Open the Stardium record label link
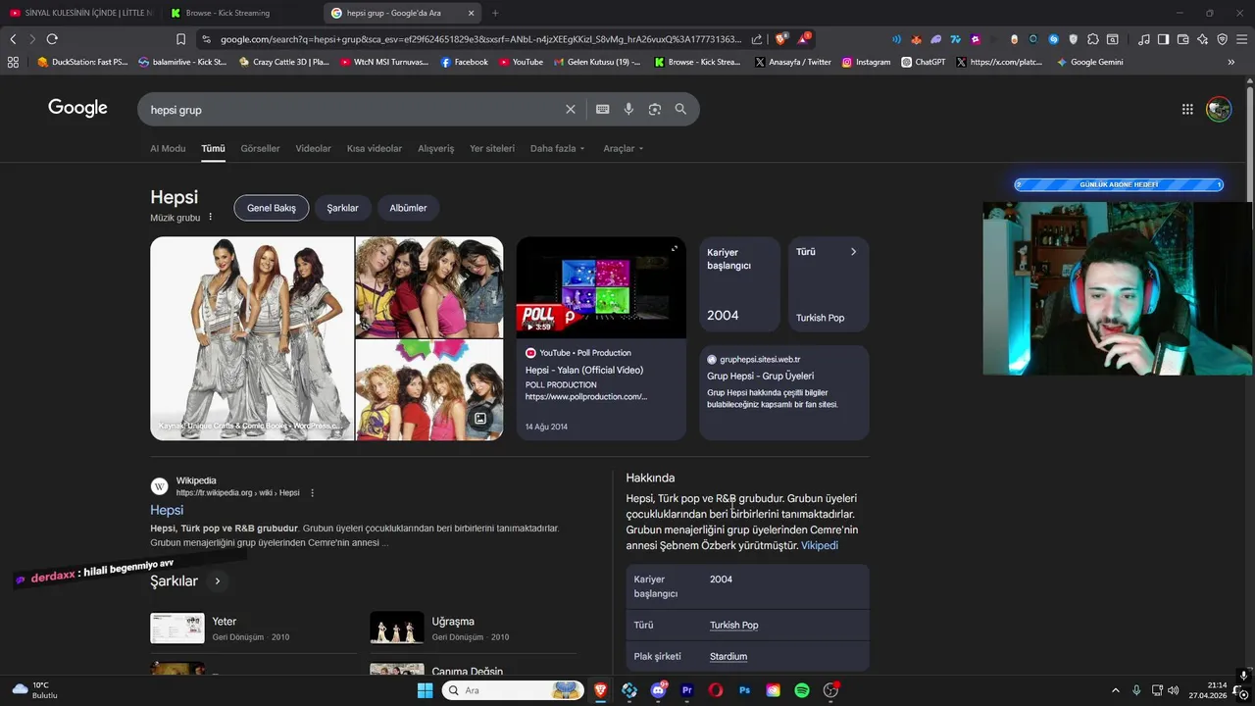Viewport: 1255px width, 706px height. point(728,656)
